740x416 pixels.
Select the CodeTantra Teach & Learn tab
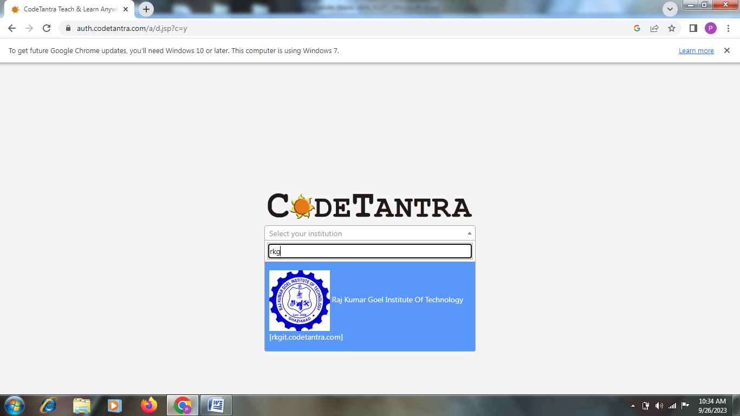(70, 10)
